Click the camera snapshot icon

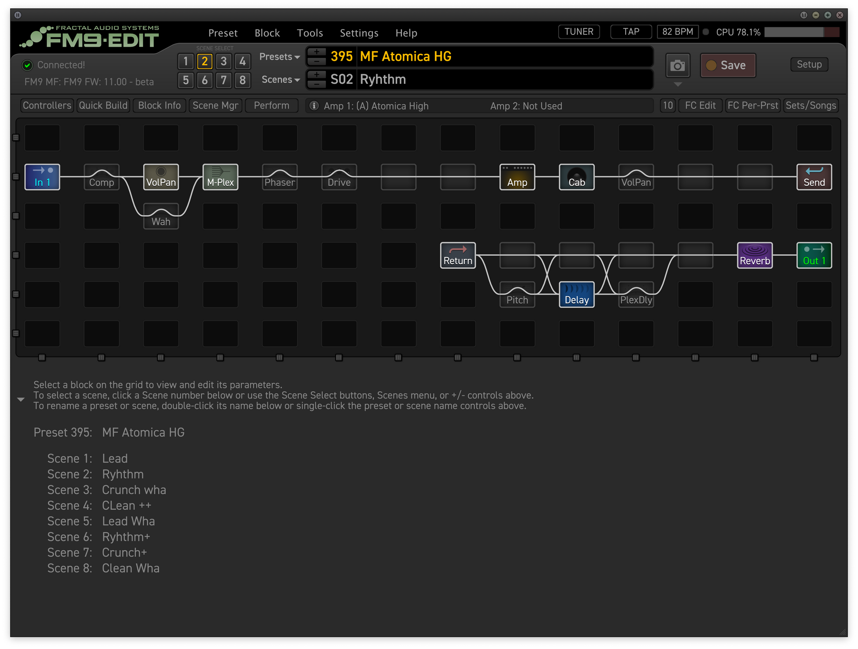tap(677, 66)
